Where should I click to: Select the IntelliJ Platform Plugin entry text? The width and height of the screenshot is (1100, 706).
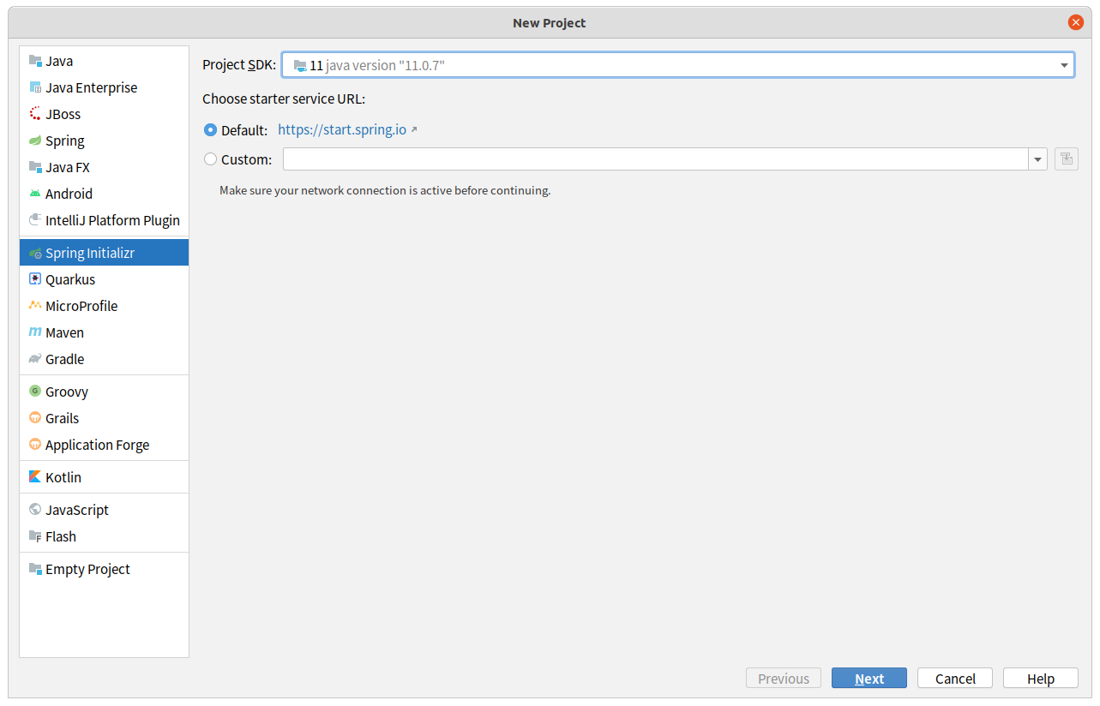pyautogui.click(x=112, y=220)
